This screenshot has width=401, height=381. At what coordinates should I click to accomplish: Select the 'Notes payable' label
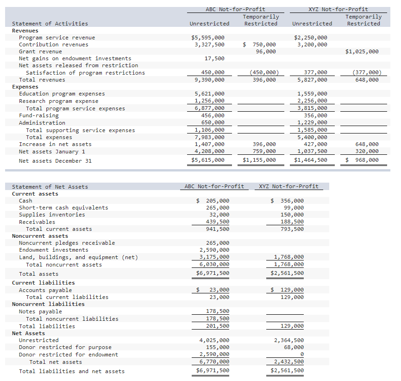click(x=40, y=311)
